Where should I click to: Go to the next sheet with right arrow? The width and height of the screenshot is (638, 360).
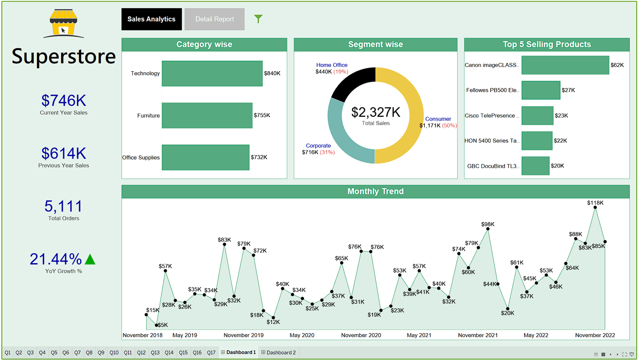pyautogui.click(x=617, y=354)
